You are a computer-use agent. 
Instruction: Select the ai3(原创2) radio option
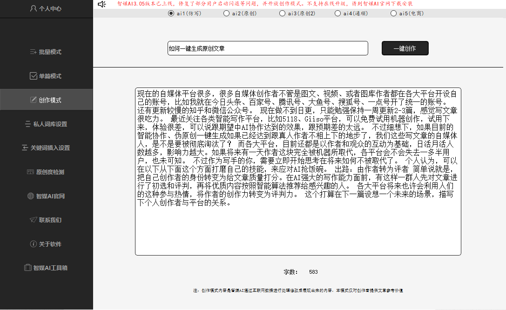pos(283,13)
